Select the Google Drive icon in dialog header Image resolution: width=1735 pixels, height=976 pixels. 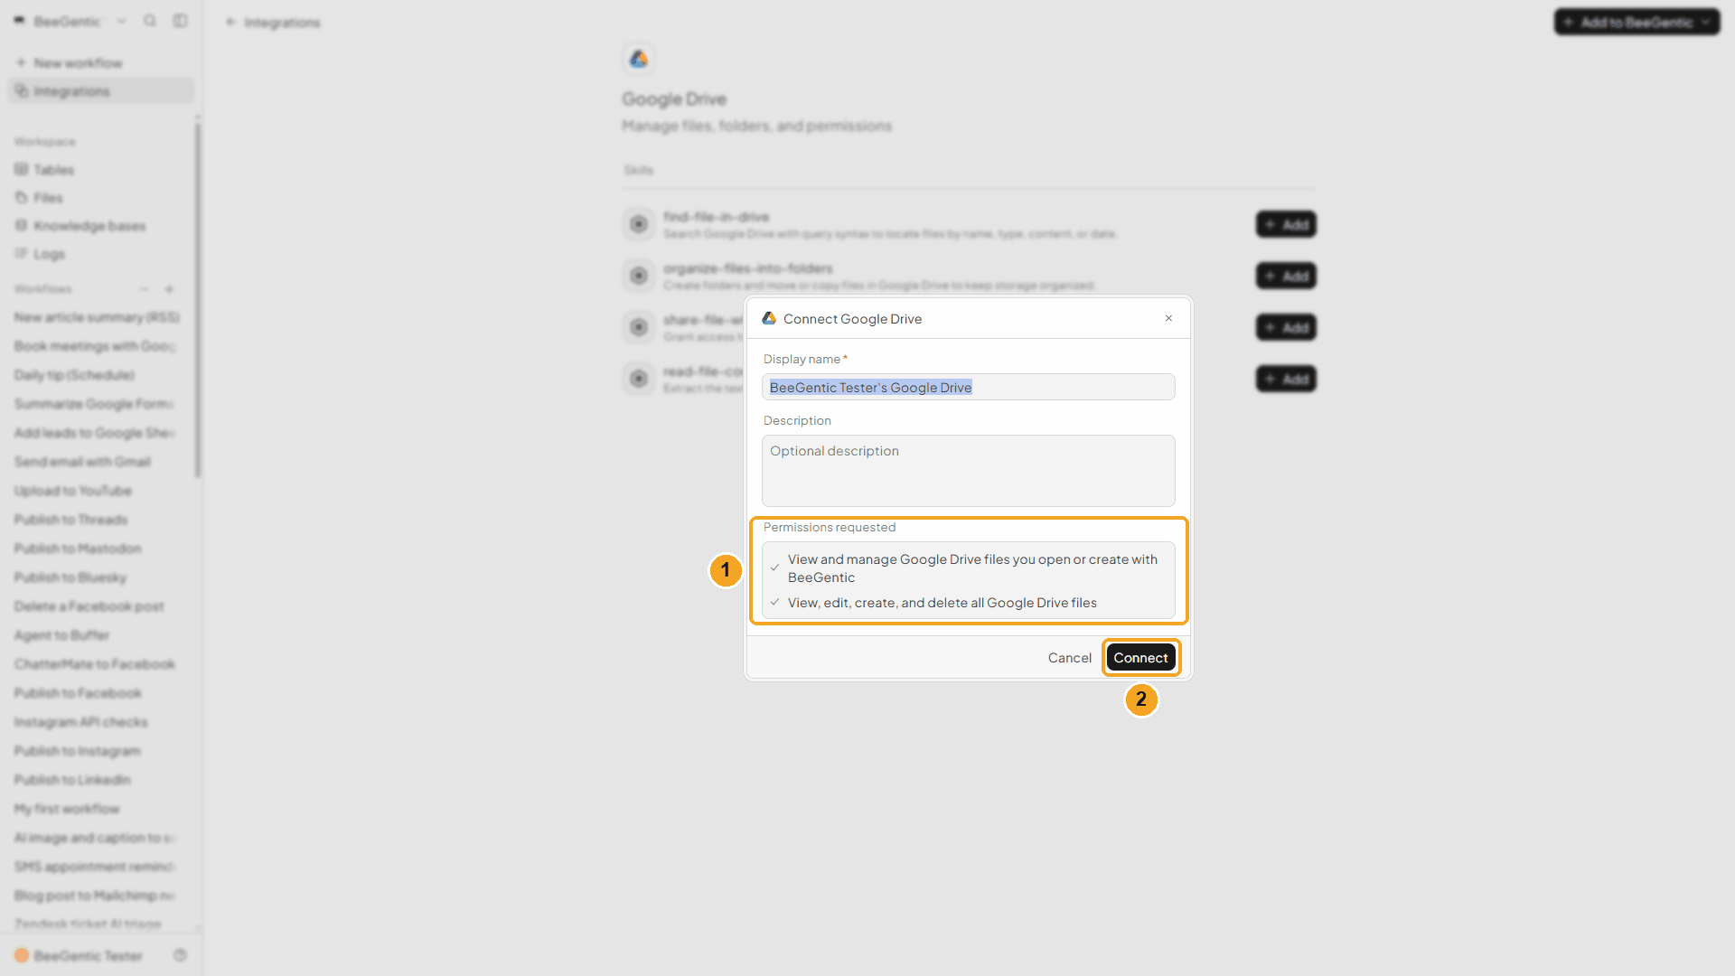pyautogui.click(x=769, y=318)
